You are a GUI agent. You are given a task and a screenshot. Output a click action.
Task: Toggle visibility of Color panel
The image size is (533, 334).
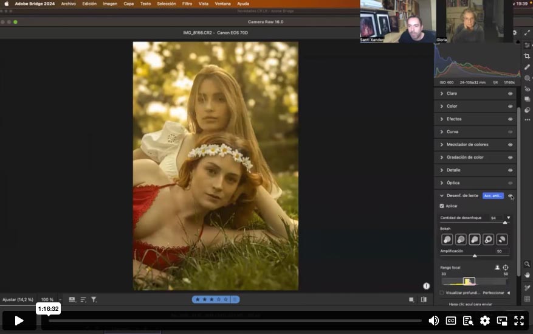(x=511, y=106)
